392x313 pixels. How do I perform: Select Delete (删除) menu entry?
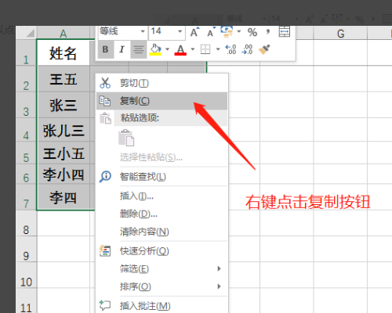point(162,214)
